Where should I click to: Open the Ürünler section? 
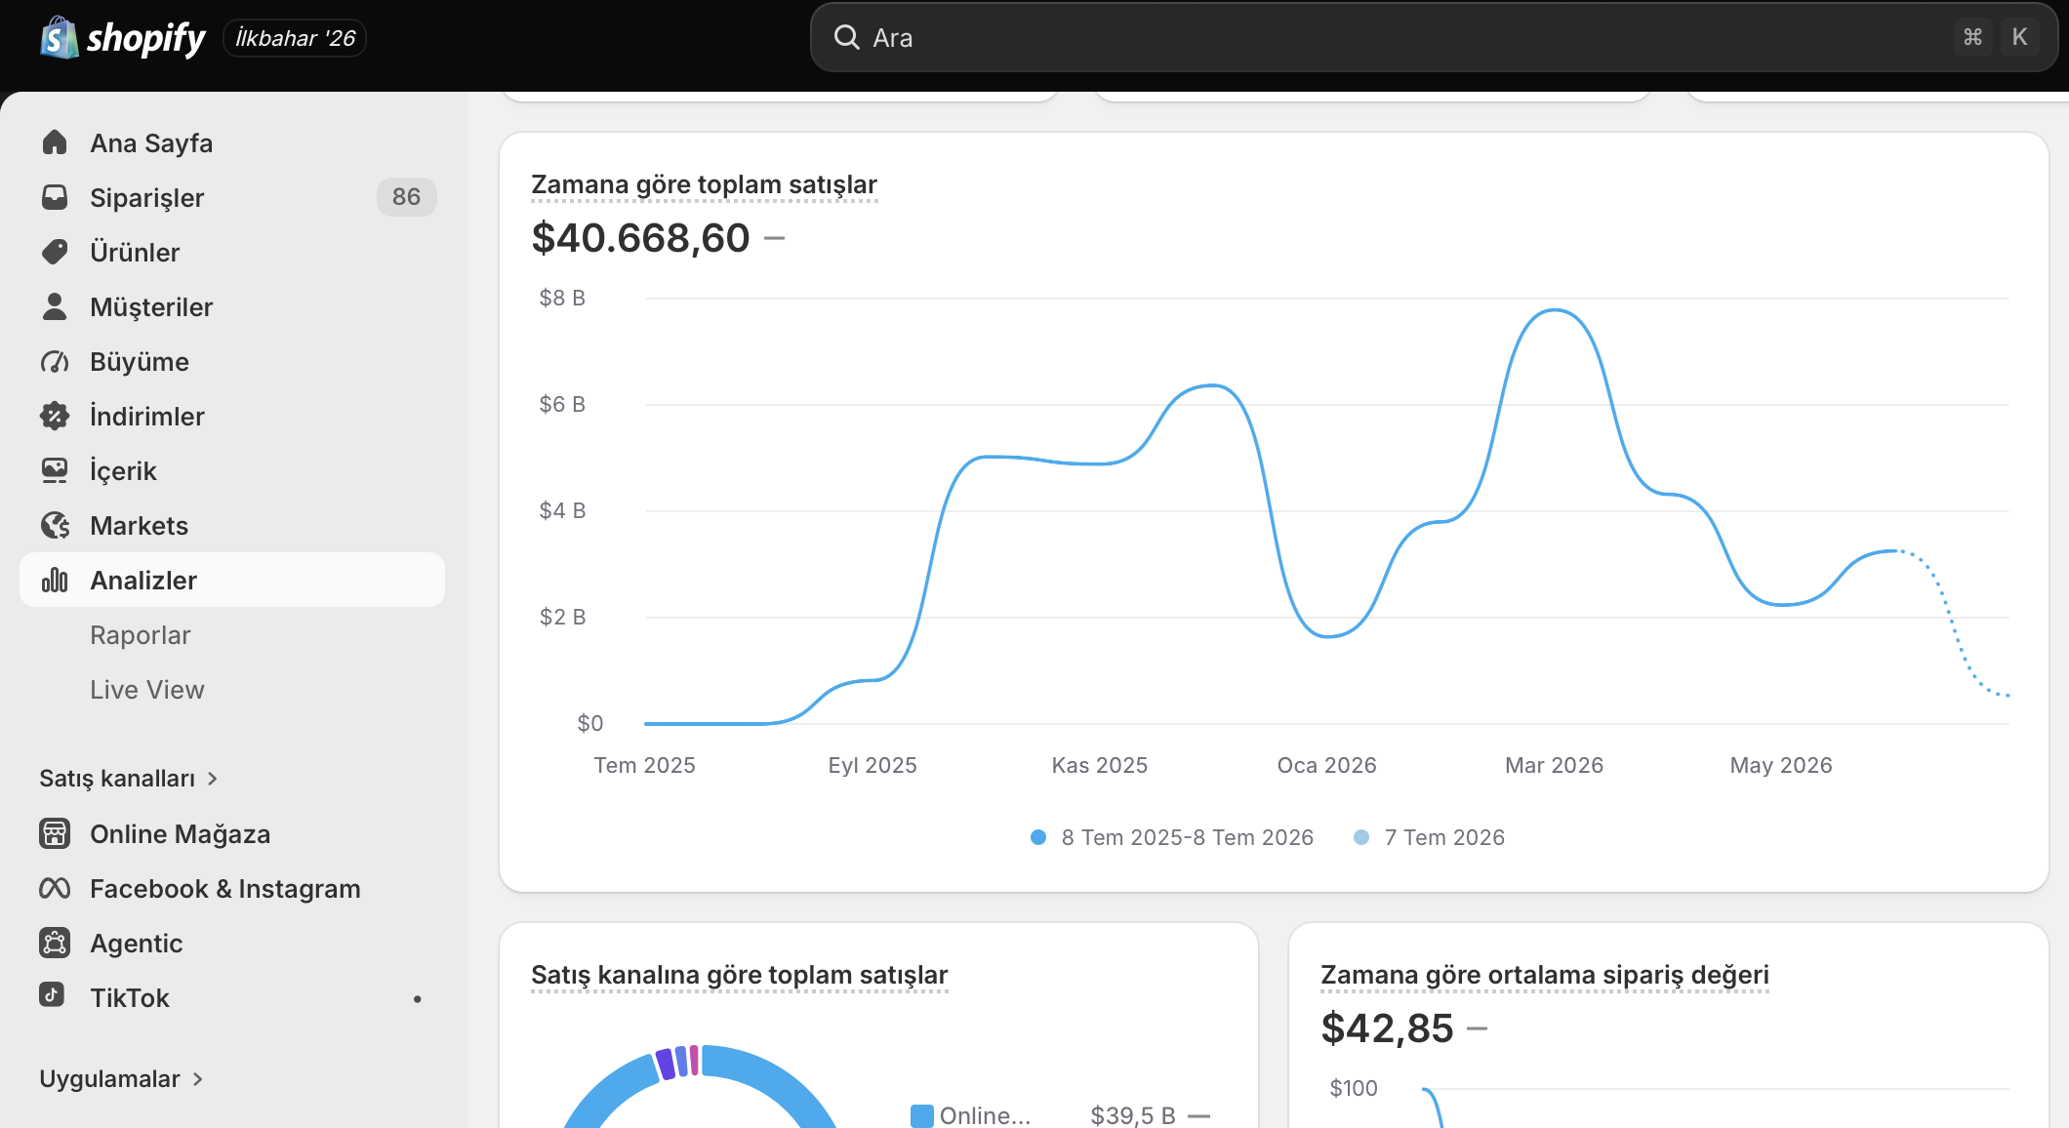click(x=232, y=252)
